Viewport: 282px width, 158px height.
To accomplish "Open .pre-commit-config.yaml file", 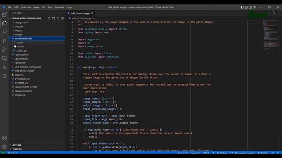I will pyautogui.click(x=37, y=67).
